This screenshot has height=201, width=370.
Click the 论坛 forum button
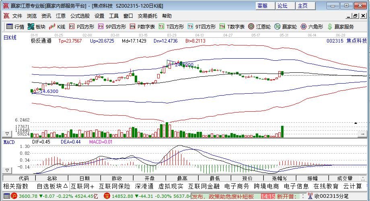pos(285,6)
